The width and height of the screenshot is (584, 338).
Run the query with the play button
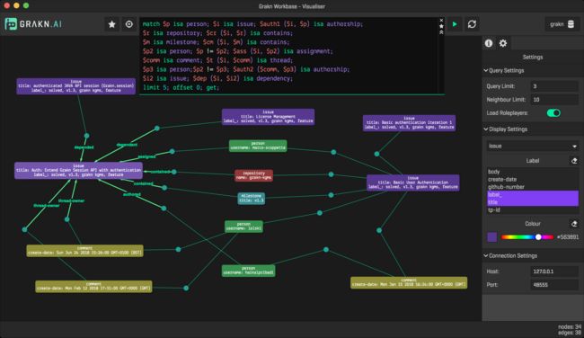(x=455, y=24)
